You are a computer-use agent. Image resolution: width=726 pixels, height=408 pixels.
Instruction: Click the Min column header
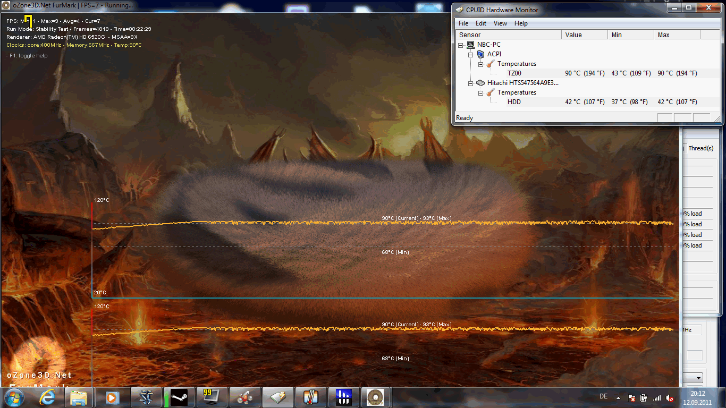click(631, 35)
